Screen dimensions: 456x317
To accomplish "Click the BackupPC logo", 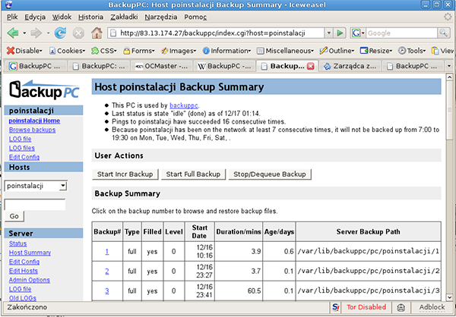I will click(x=44, y=89).
